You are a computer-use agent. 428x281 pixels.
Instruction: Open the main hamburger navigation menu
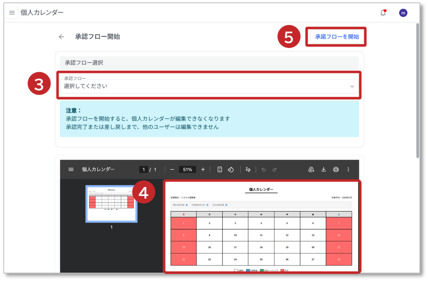(12, 13)
